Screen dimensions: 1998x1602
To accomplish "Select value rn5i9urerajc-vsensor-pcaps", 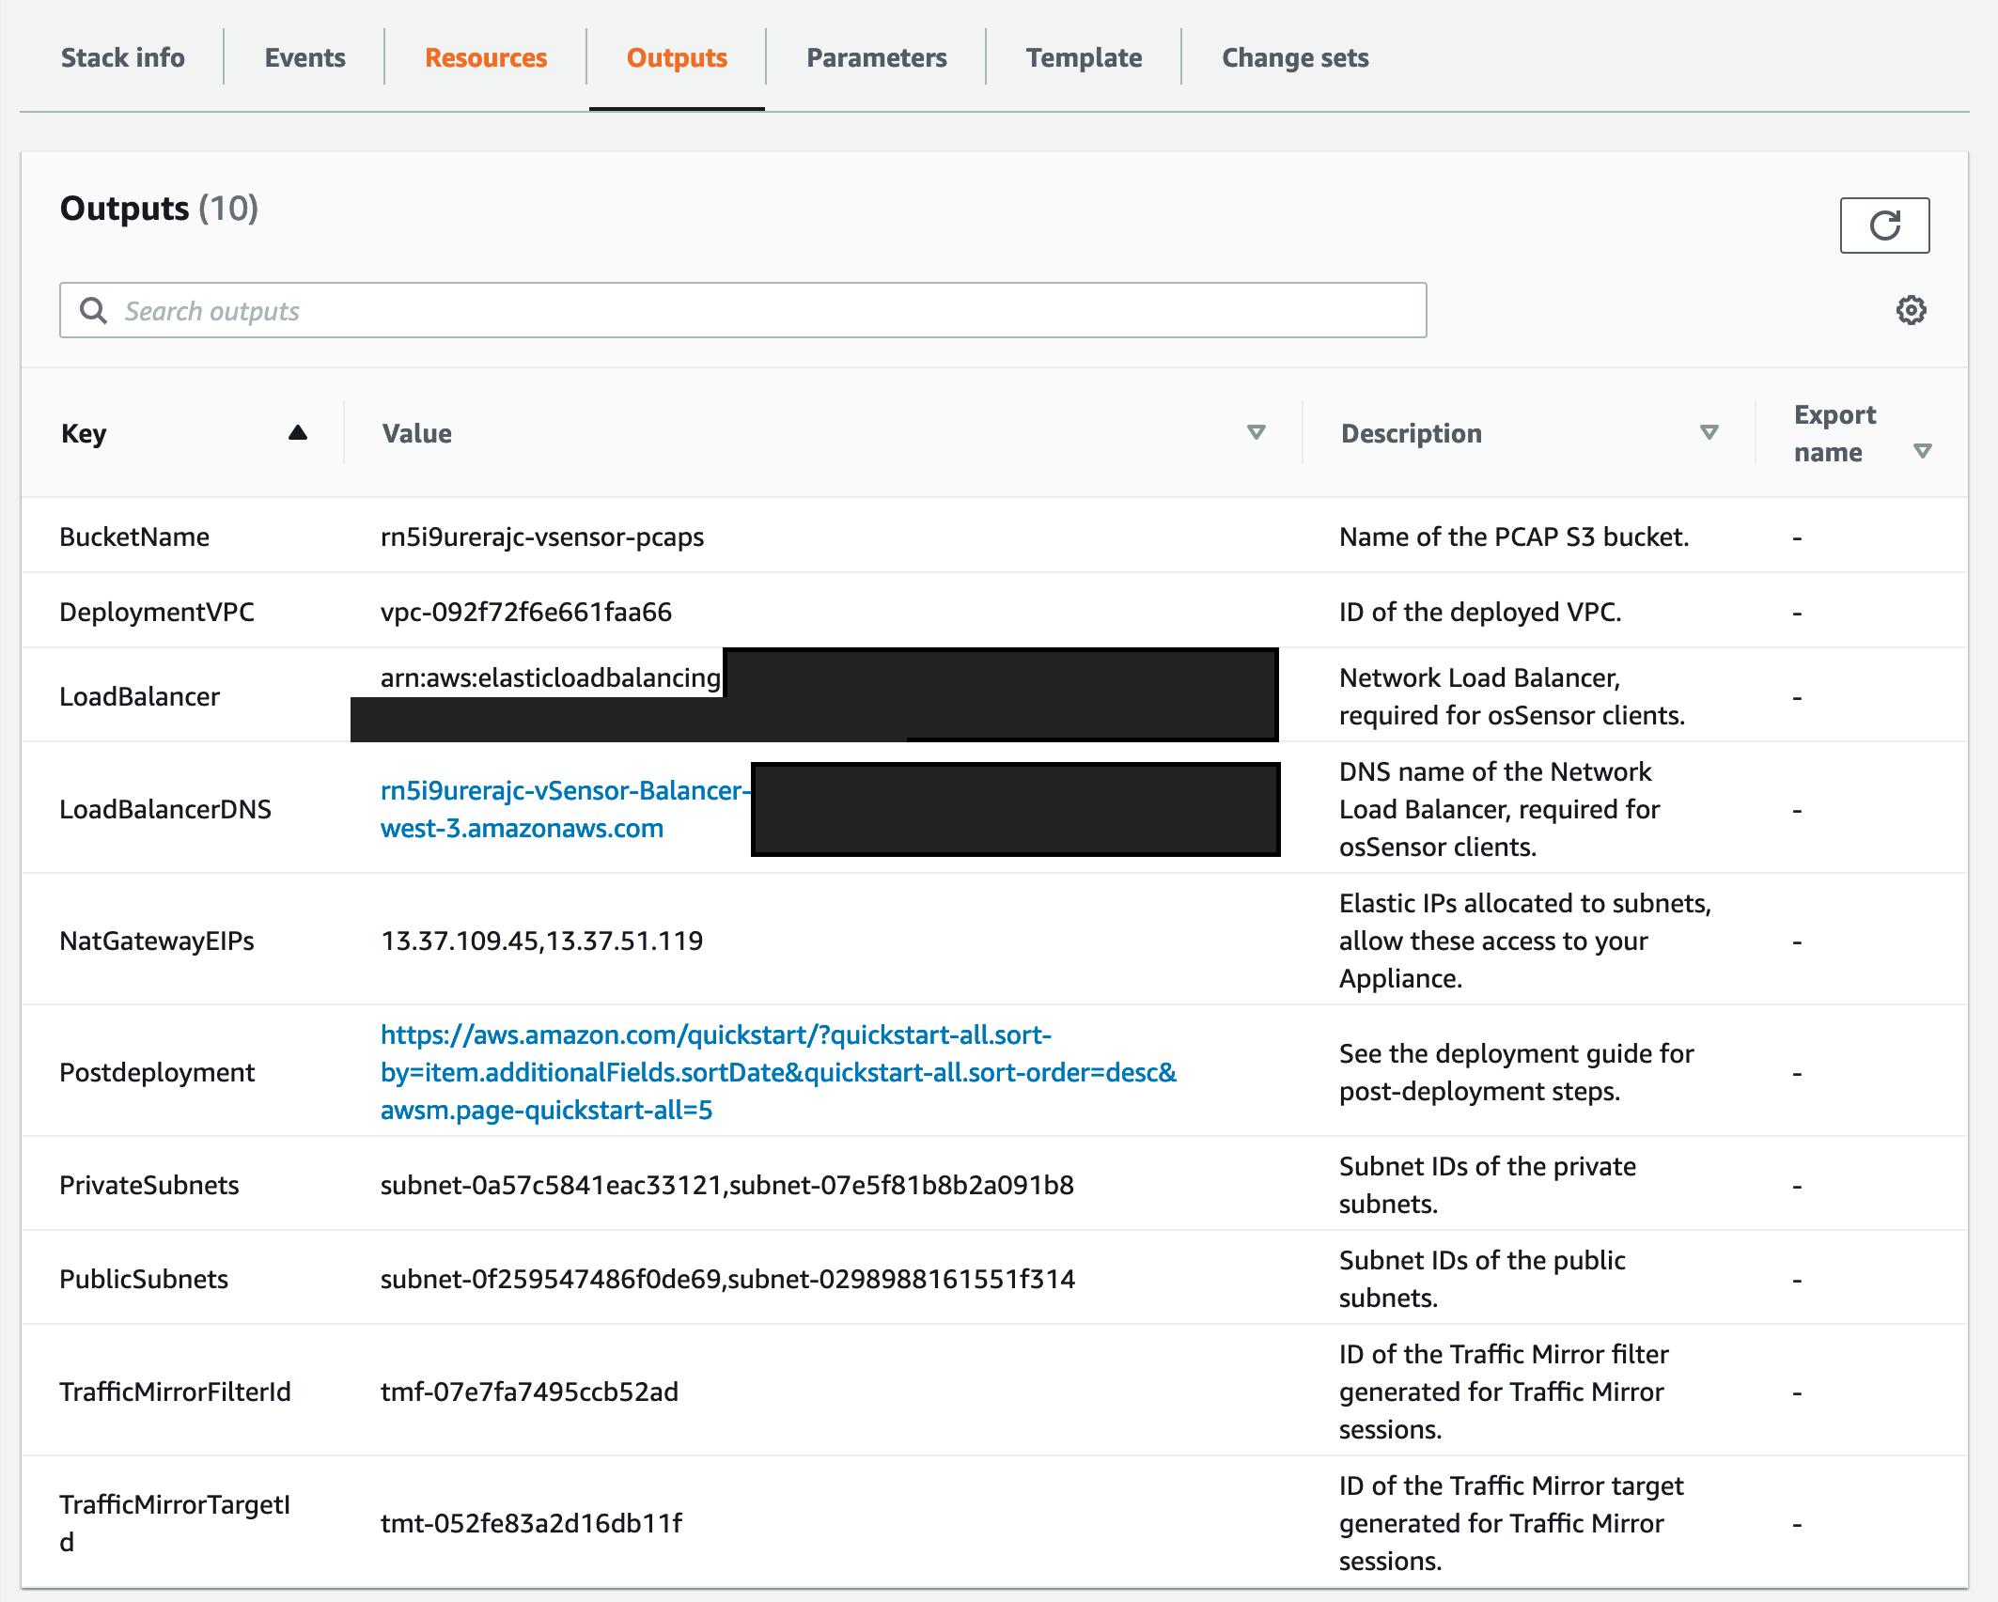I will point(542,537).
